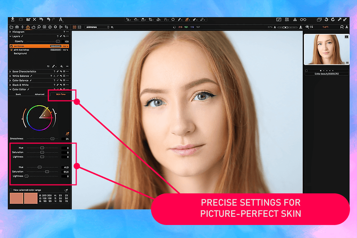Select the Rotate straighten tool

tap(158, 20)
